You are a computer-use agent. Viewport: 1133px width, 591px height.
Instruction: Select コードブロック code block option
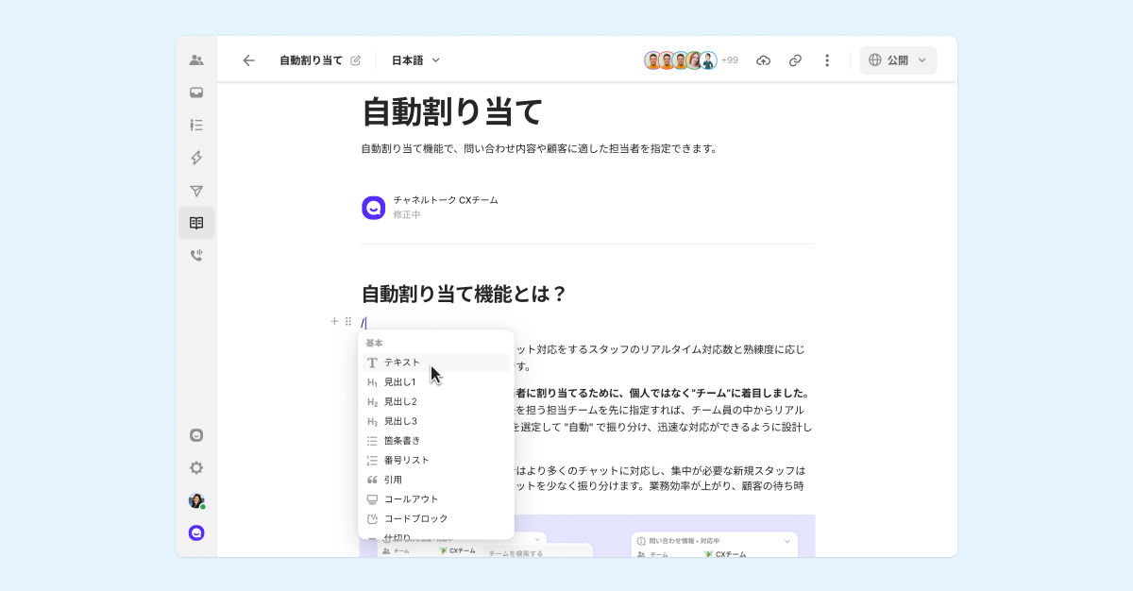point(436,518)
